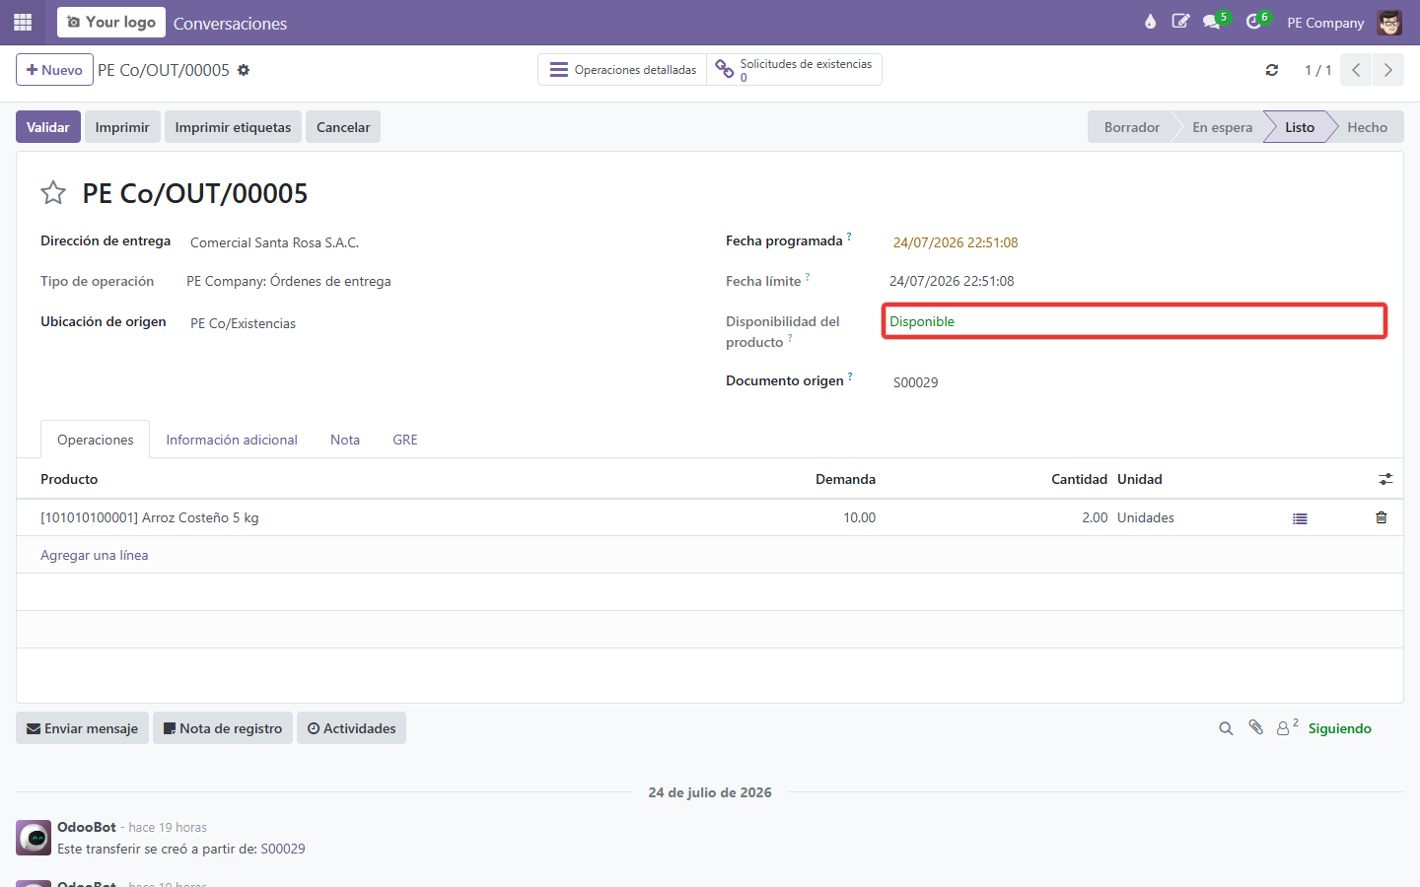Go to previous record arrow
The height and width of the screenshot is (887, 1420).
click(1356, 70)
